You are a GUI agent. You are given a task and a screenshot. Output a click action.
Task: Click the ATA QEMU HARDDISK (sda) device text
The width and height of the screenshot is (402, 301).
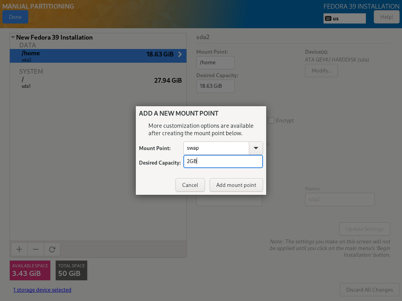click(337, 60)
